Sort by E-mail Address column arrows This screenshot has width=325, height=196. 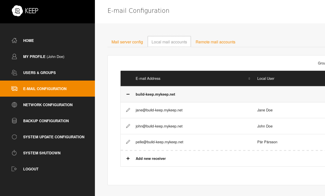[x=249, y=79]
